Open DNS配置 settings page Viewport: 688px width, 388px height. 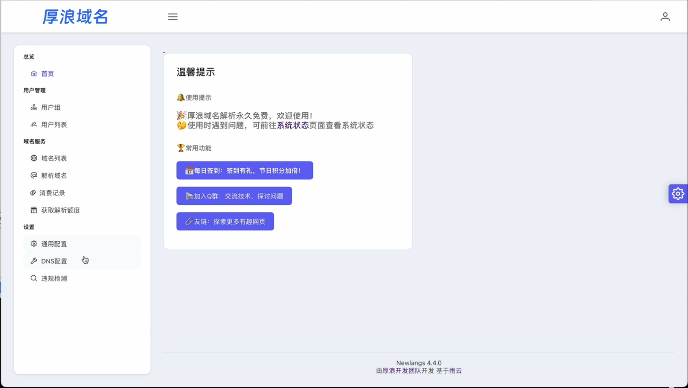pos(82,261)
